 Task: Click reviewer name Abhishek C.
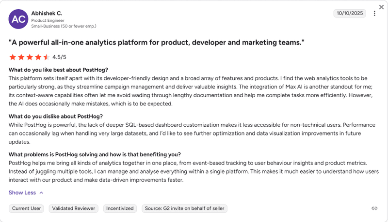click(x=47, y=13)
